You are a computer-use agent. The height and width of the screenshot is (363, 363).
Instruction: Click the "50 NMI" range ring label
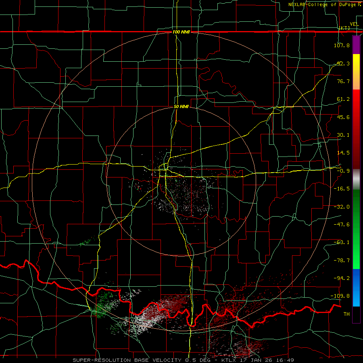(x=181, y=107)
